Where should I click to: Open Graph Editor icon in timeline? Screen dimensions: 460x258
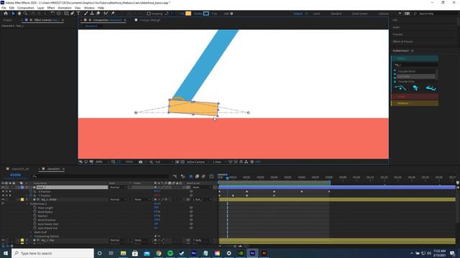click(211, 176)
